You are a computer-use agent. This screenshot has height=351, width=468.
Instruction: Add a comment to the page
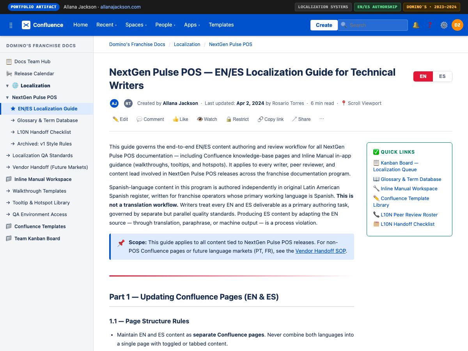click(150, 119)
